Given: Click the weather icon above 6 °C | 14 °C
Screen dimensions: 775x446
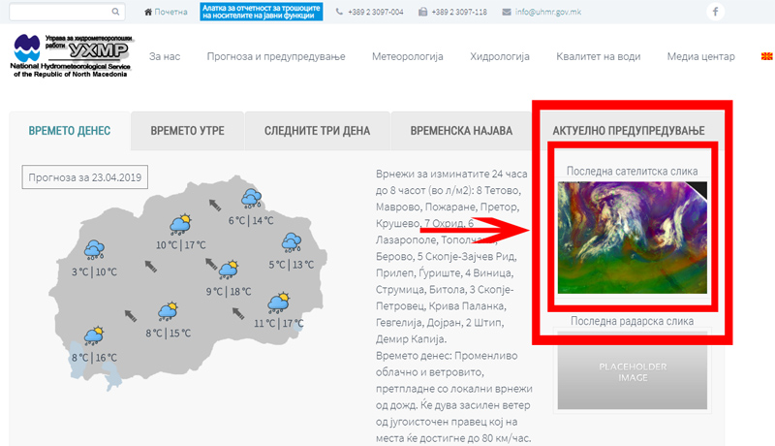Looking at the screenshot, I should [x=251, y=199].
